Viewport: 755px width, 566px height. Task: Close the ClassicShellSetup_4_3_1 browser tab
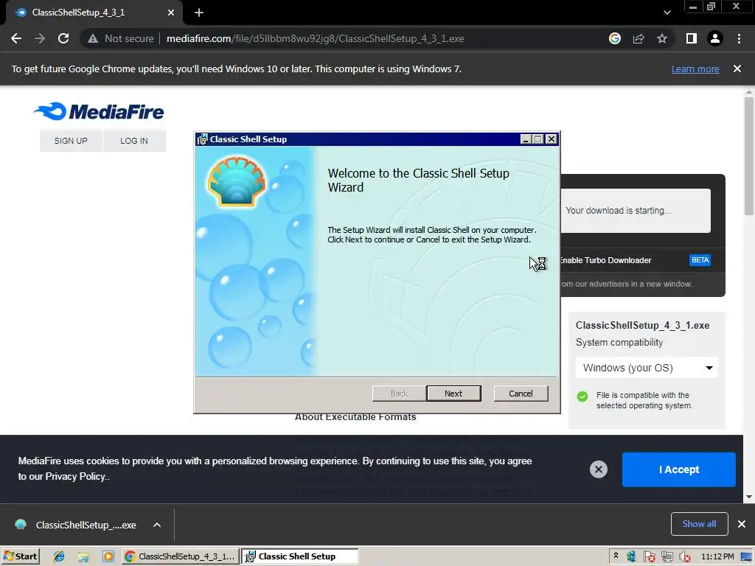coord(171,13)
